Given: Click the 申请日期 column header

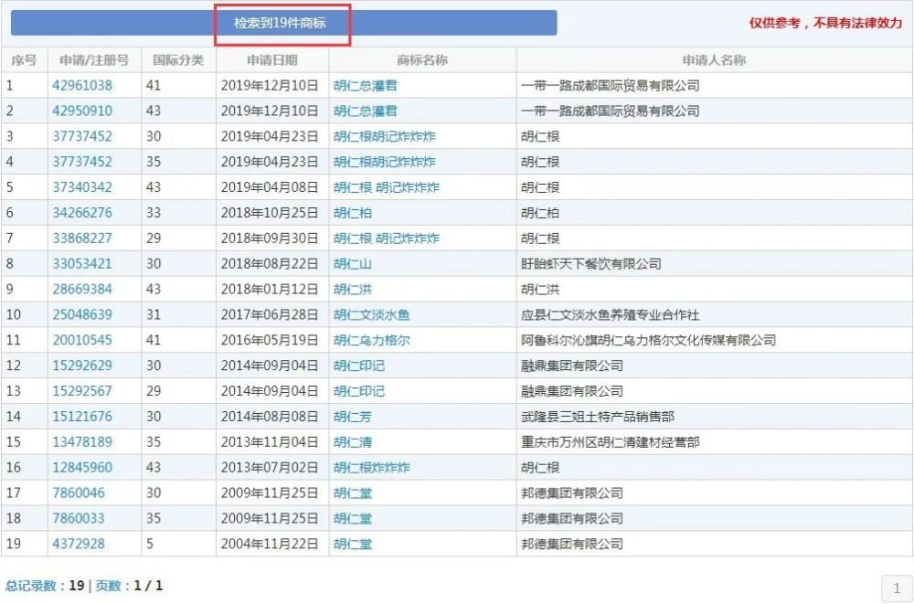Looking at the screenshot, I should (x=272, y=60).
